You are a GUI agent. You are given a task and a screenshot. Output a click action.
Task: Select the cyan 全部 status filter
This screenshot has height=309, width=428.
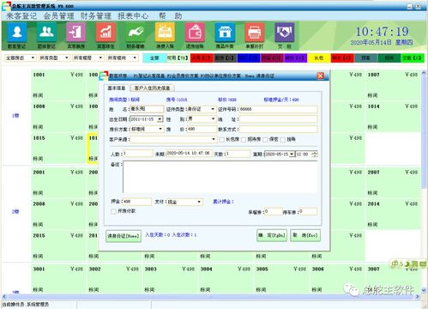(154, 58)
